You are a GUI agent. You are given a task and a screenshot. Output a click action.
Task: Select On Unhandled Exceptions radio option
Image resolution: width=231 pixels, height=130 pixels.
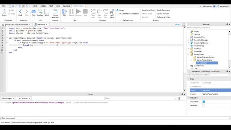pyautogui.click(x=117, y=14)
